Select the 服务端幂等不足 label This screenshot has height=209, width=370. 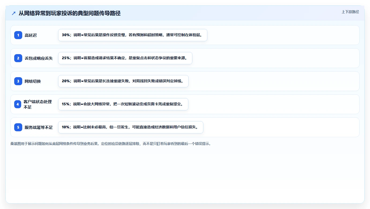click(x=39, y=127)
